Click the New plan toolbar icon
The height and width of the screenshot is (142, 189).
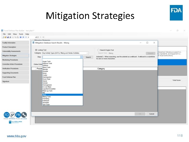(x=3, y=37)
